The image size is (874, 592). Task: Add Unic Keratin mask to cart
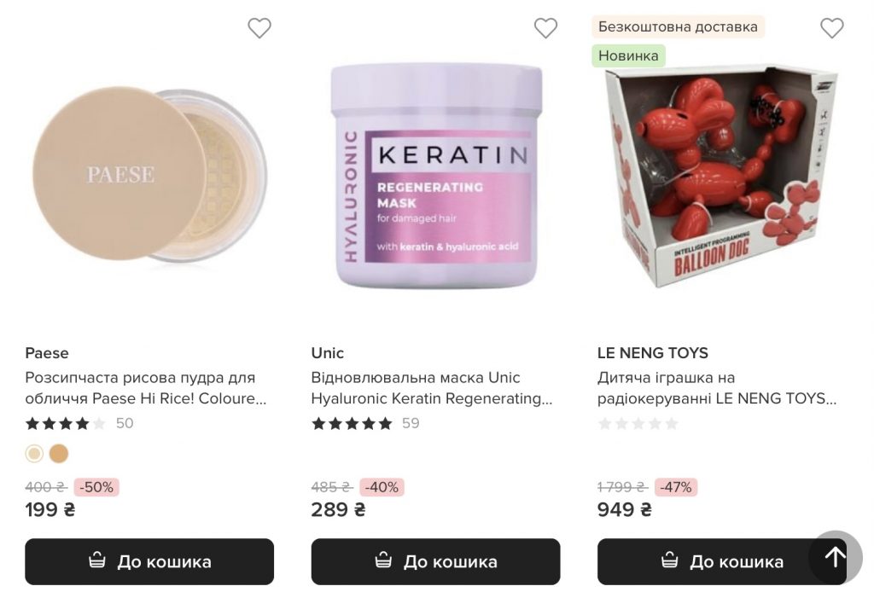point(435,561)
